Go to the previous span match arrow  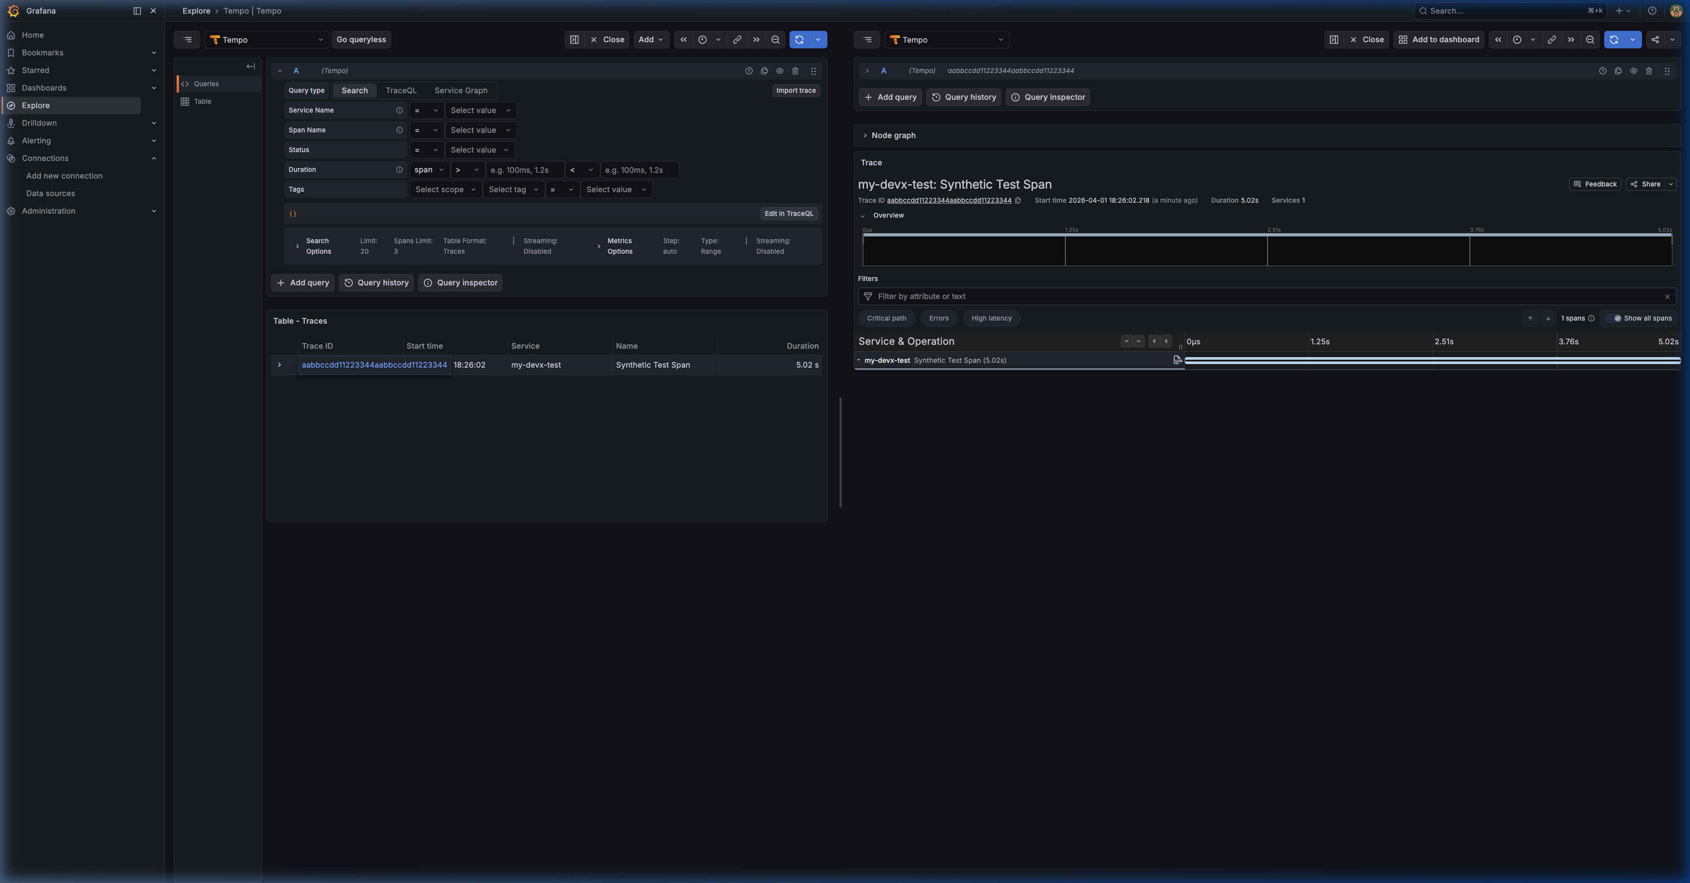pyautogui.click(x=1530, y=318)
